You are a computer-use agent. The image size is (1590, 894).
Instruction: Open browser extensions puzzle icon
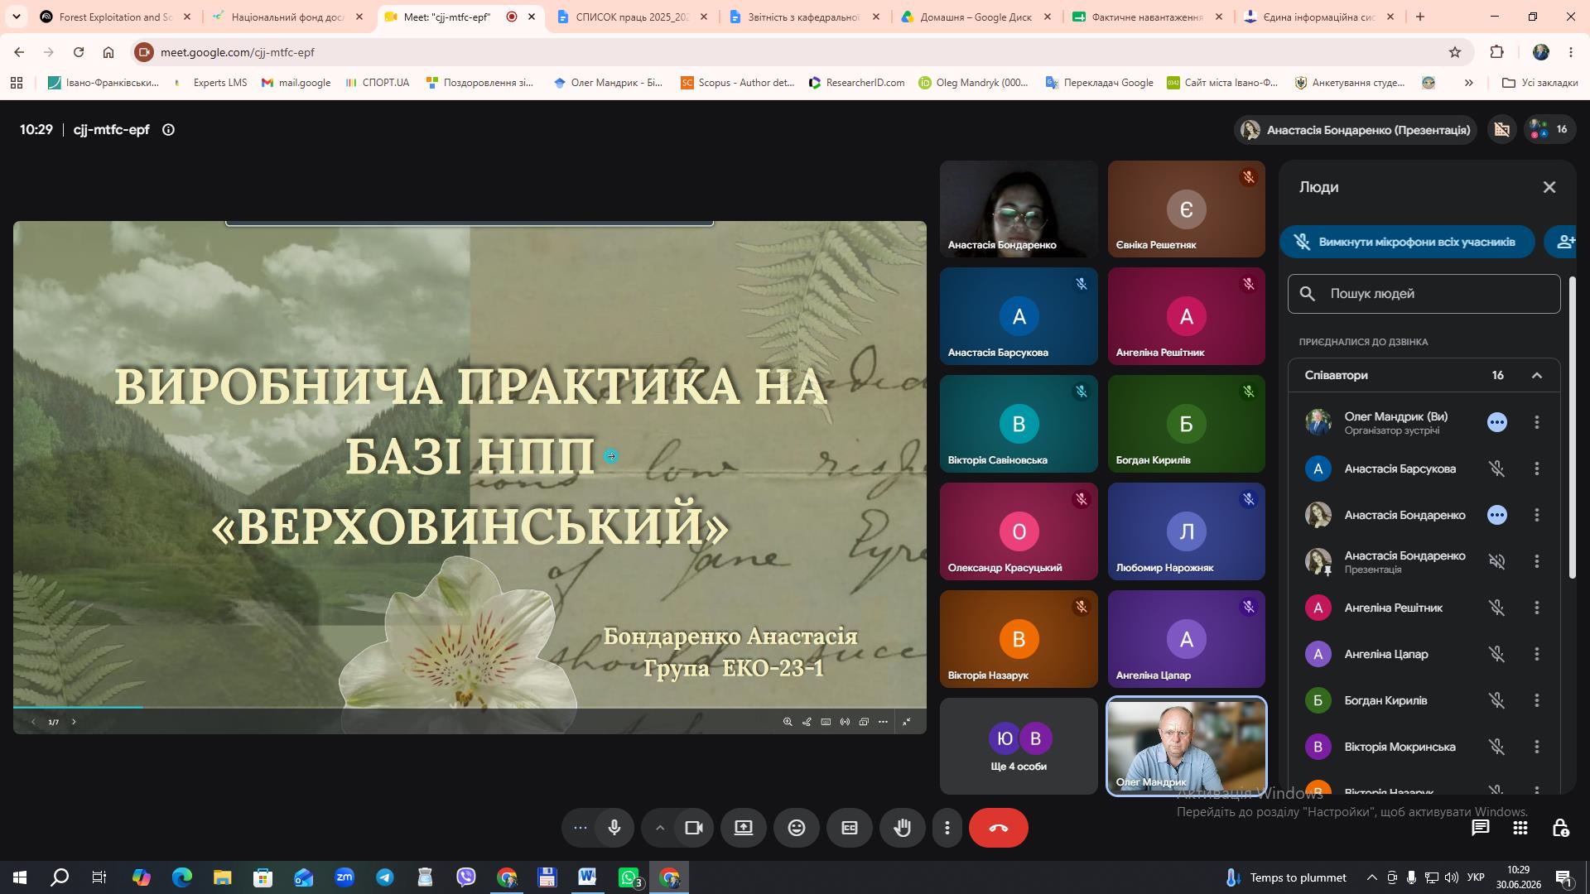pyautogui.click(x=1496, y=52)
